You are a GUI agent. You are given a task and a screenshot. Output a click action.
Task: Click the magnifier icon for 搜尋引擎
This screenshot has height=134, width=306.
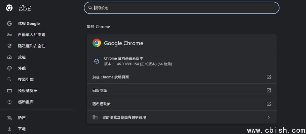click(x=10, y=79)
